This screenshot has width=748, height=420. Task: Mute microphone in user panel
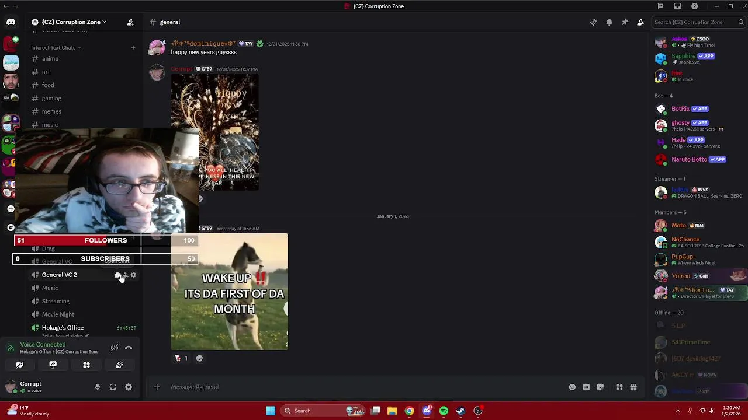[x=97, y=387]
